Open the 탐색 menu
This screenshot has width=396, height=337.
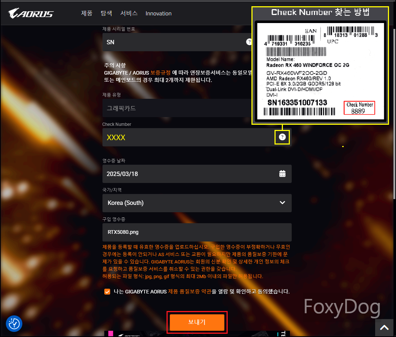coord(107,14)
